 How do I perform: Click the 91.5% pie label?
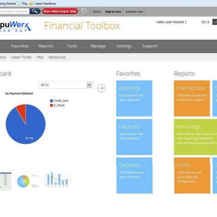coord(29,138)
